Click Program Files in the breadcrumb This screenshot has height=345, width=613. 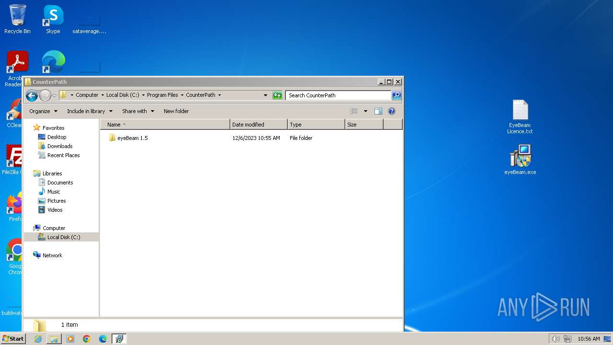pyautogui.click(x=162, y=95)
